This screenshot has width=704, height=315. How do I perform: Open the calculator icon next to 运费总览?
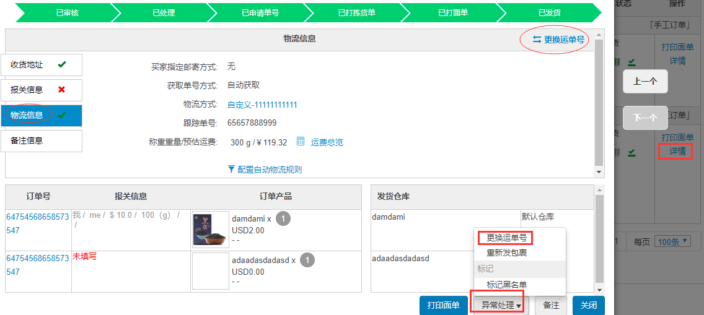(301, 142)
